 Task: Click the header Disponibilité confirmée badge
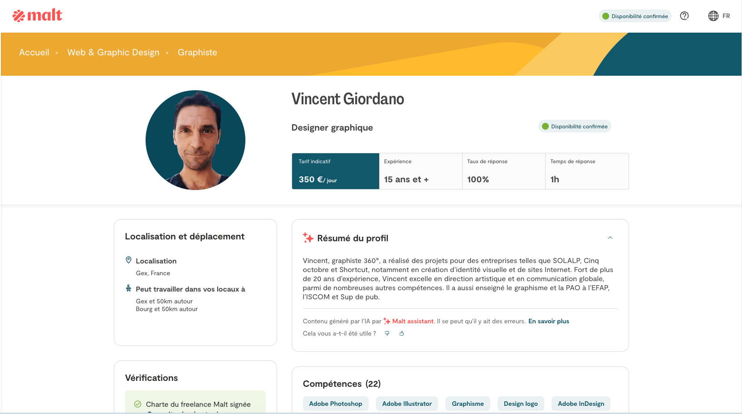(635, 16)
